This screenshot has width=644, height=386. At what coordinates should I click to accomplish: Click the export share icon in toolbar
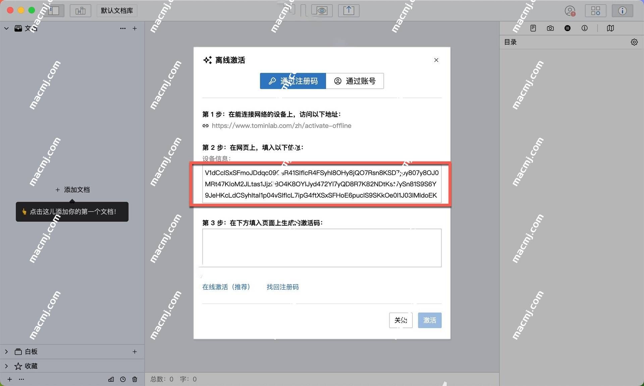click(349, 11)
